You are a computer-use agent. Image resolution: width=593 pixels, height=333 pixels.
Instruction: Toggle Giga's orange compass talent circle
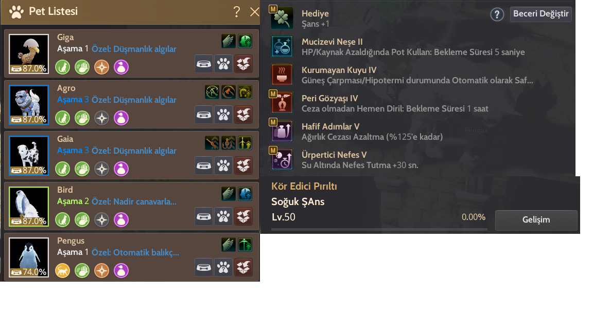tap(102, 67)
